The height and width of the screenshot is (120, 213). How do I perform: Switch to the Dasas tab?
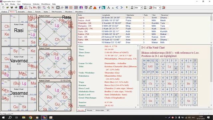tap(30, 12)
